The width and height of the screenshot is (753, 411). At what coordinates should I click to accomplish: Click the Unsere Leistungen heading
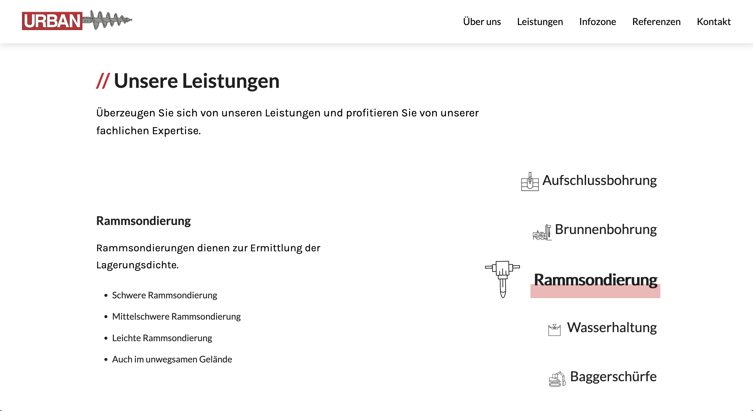[196, 81]
